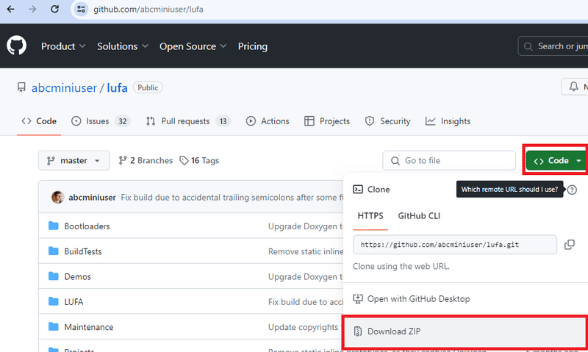Click the terminal icon beside Clone
Viewport: 588px width, 352px height.
[x=358, y=190]
